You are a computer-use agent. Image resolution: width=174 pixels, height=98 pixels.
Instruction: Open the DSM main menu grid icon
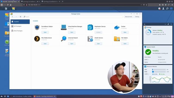click(x=6, y=8)
